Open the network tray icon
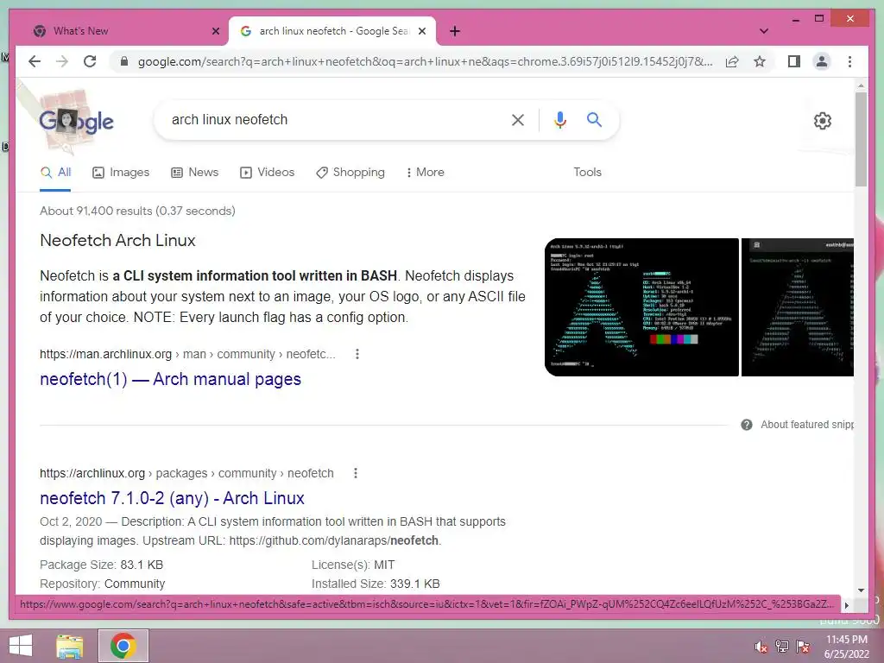The height and width of the screenshot is (663, 884). (782, 647)
